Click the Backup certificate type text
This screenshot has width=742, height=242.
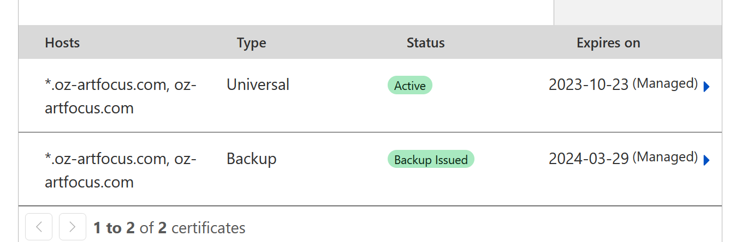pyautogui.click(x=251, y=159)
